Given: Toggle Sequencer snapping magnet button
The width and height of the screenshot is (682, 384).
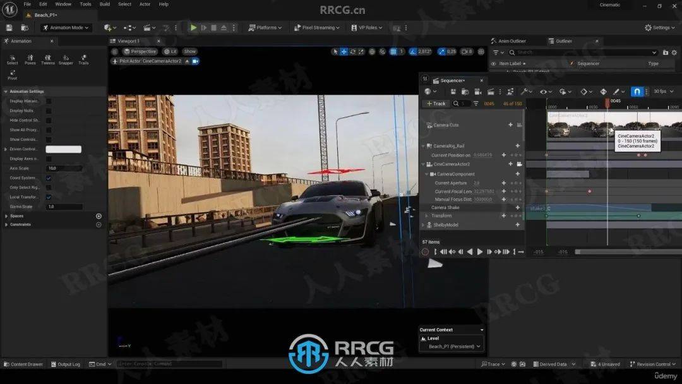Looking at the screenshot, I should click(637, 92).
